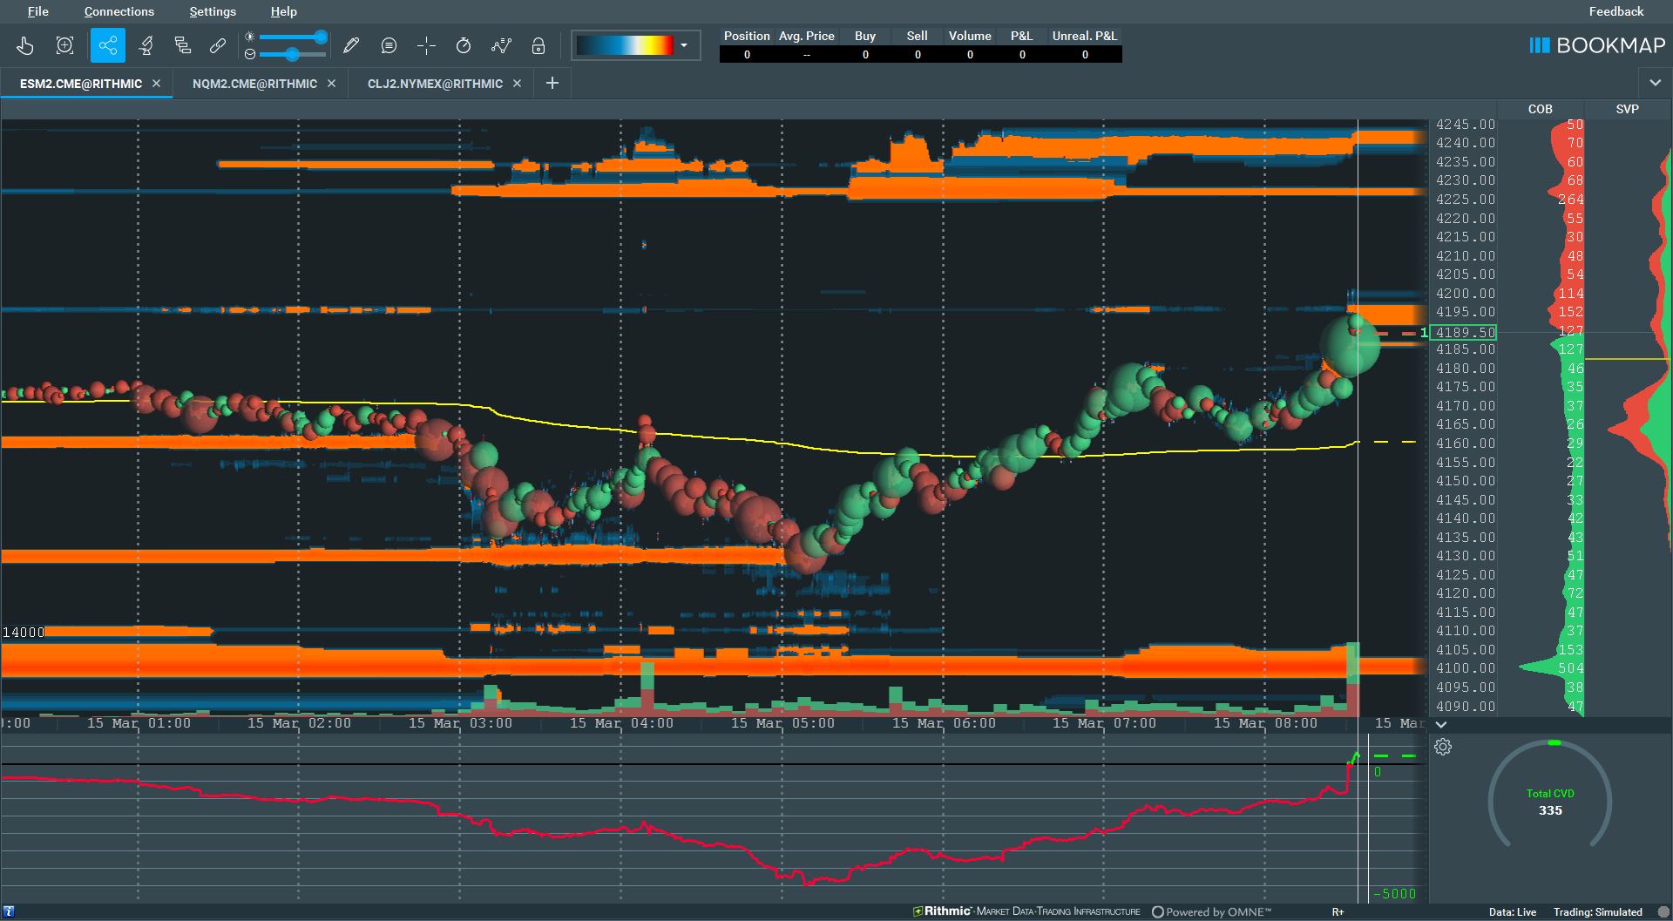Viewport: 1673px width, 921px height.
Task: Select the hand pointer tool
Action: 25,45
